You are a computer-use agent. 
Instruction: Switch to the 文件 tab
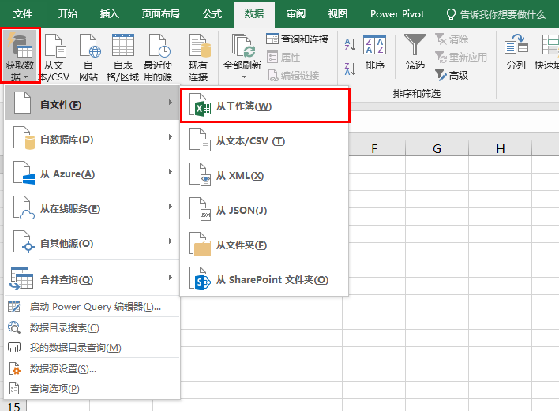click(x=23, y=14)
